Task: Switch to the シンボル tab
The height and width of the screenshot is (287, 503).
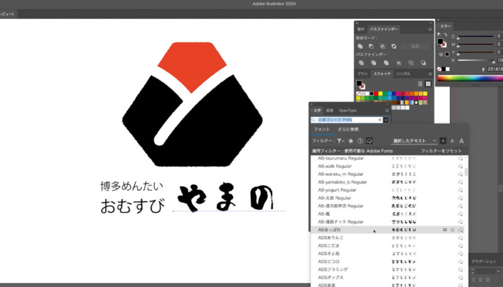Action: point(403,74)
